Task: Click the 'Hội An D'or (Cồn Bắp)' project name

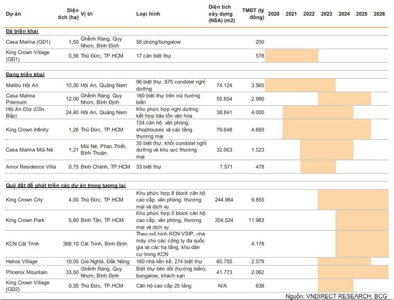Action: pyautogui.click(x=25, y=113)
